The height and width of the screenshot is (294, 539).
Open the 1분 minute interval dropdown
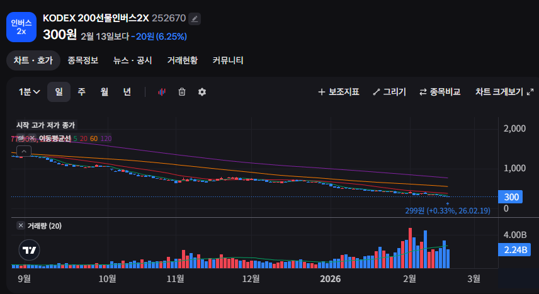pyautogui.click(x=30, y=92)
